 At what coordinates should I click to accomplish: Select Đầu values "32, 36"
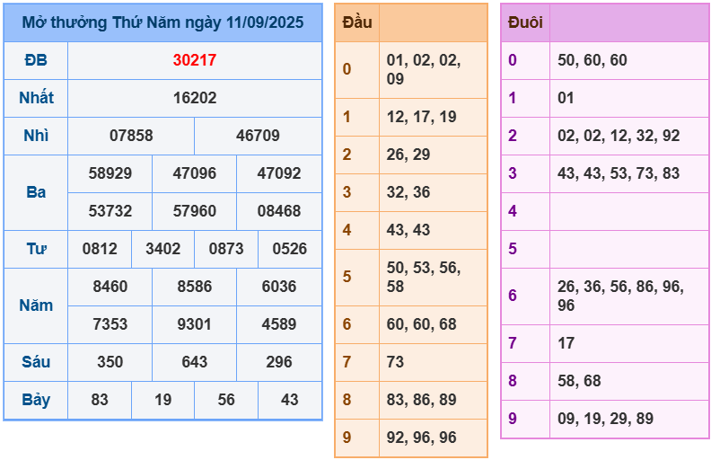point(408,192)
